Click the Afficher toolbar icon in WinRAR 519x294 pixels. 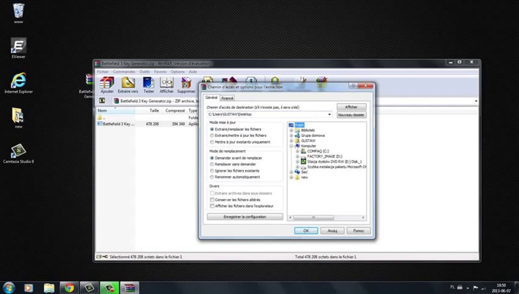tap(166, 85)
